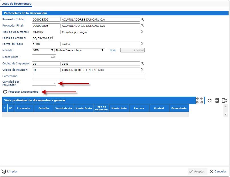Click the Limpiar button

[10, 172]
